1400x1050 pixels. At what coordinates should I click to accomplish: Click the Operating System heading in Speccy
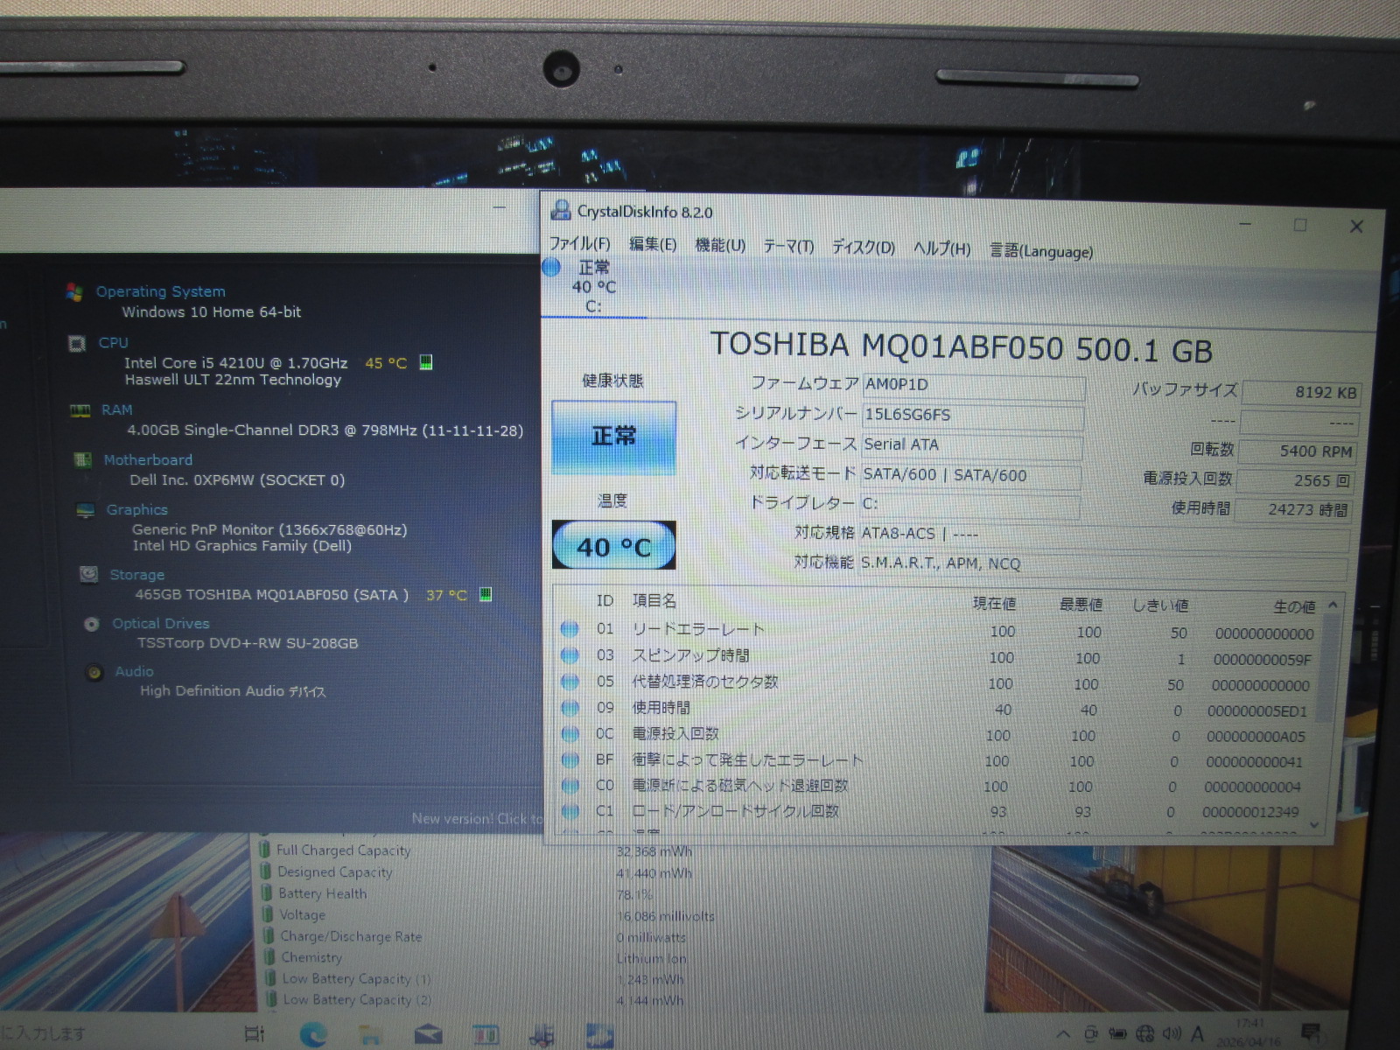(x=160, y=291)
